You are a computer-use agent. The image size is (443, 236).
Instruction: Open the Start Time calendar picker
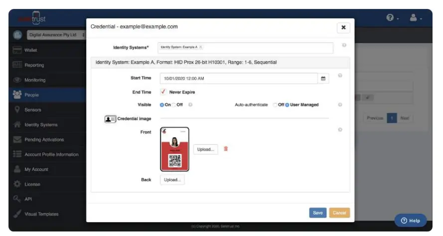323,79
